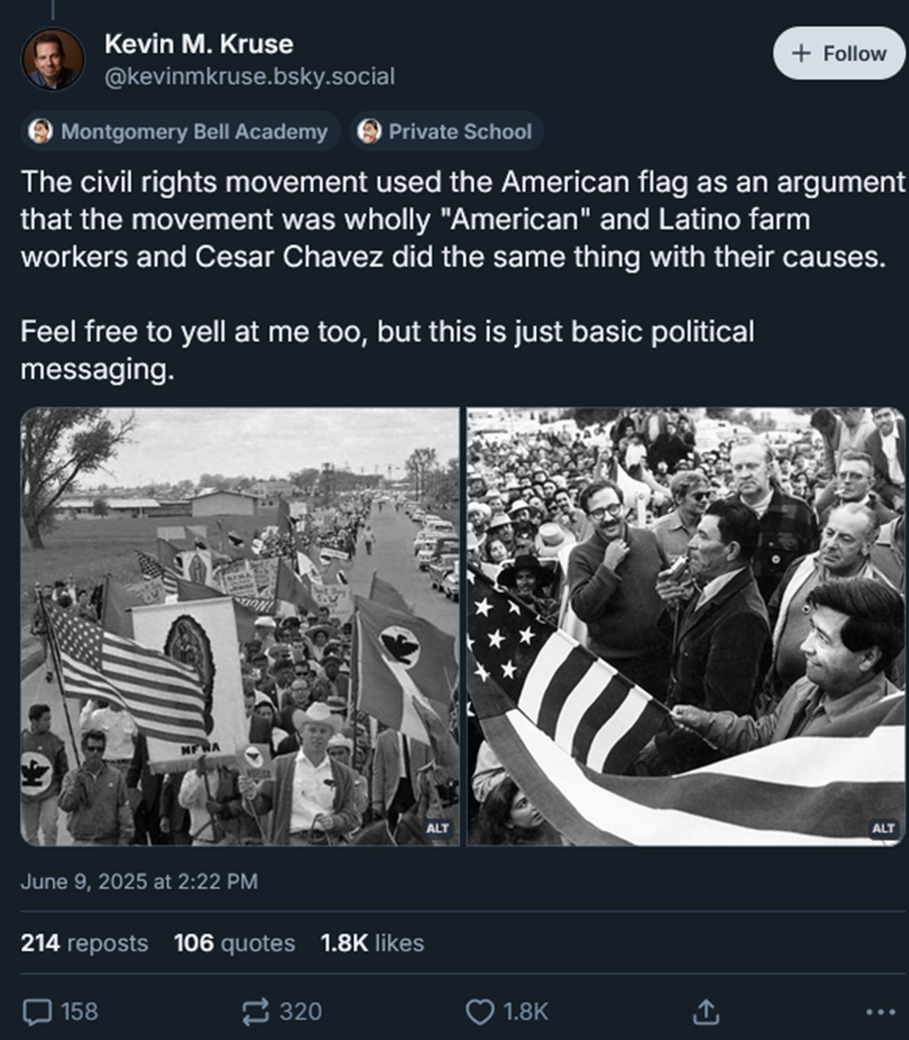Show ALT text on the march photo
The height and width of the screenshot is (1040, 909).
pos(438,827)
